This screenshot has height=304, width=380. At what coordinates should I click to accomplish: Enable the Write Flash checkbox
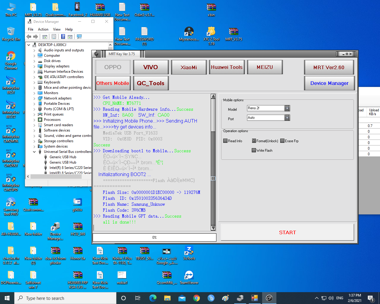(x=254, y=151)
